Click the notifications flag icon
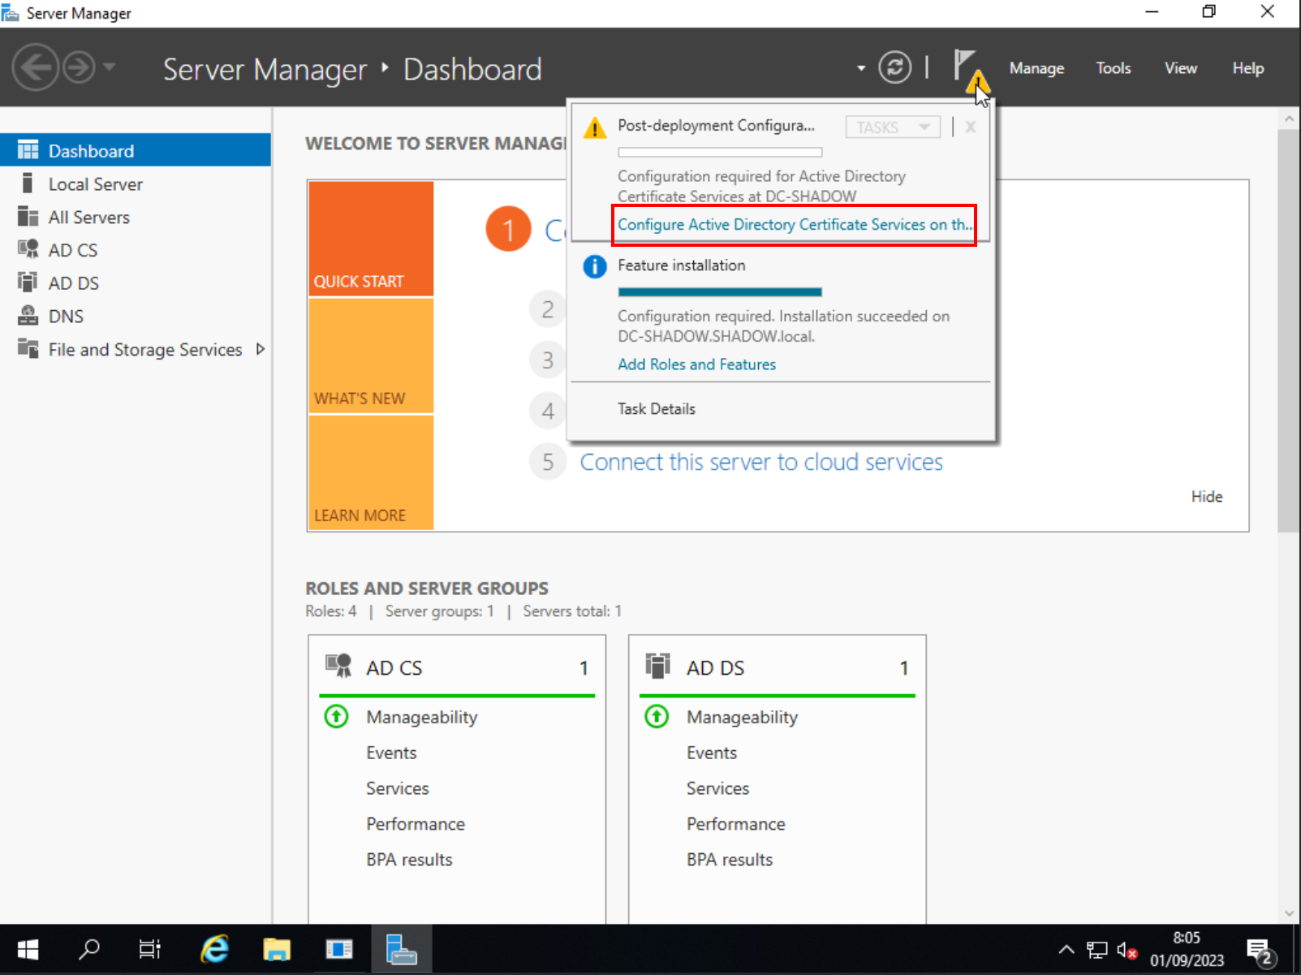The width and height of the screenshot is (1301, 975). 966,67
